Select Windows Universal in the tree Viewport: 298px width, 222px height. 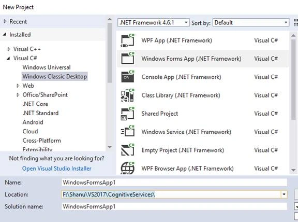click(47, 67)
